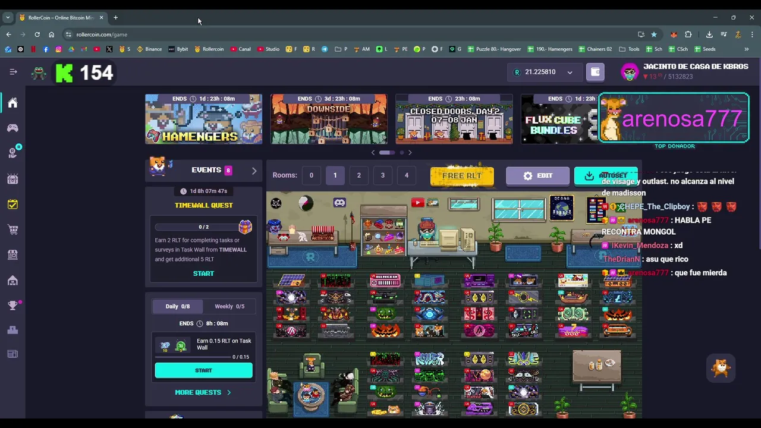The height and width of the screenshot is (428, 761).
Task: Click the address bar rollercoin.com/game
Action: 351,34
